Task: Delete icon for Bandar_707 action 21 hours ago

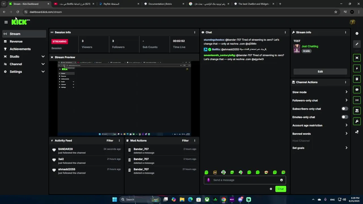Action: pyautogui.click(x=129, y=170)
